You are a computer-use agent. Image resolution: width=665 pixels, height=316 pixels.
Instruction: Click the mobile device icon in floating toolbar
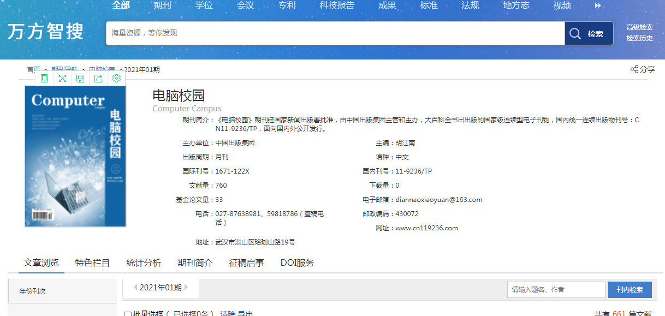click(44, 79)
